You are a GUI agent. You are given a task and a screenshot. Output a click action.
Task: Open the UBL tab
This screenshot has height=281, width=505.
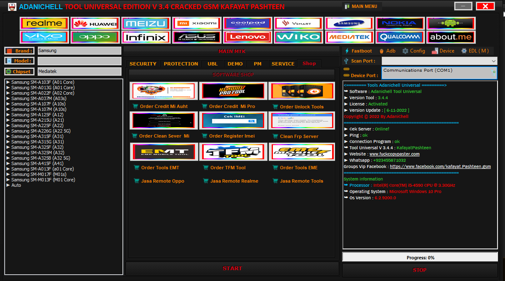pos(212,64)
